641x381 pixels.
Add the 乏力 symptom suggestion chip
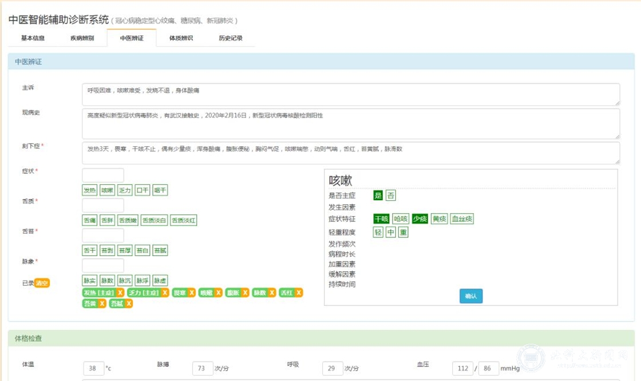point(125,190)
